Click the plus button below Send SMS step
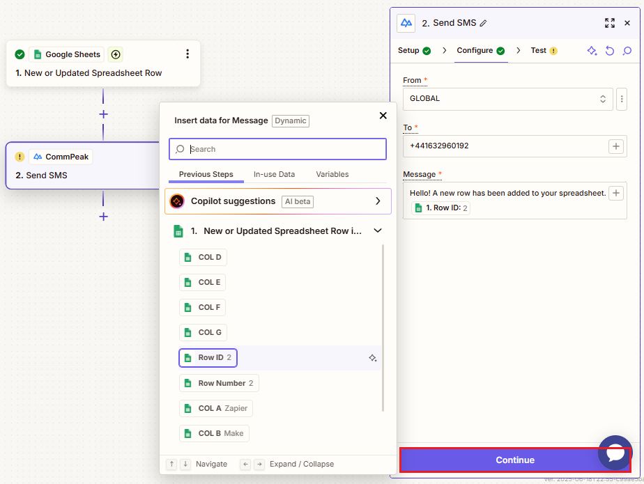 point(103,217)
